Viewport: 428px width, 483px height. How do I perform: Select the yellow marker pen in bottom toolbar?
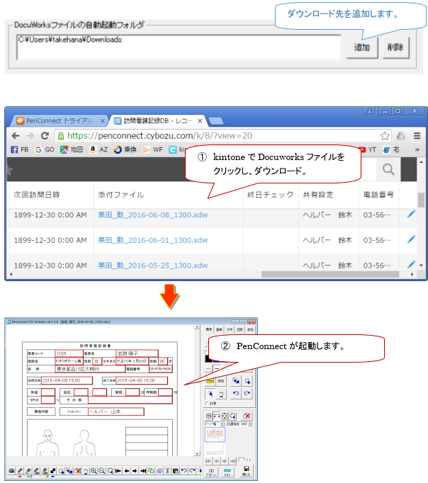pyautogui.click(x=45, y=471)
